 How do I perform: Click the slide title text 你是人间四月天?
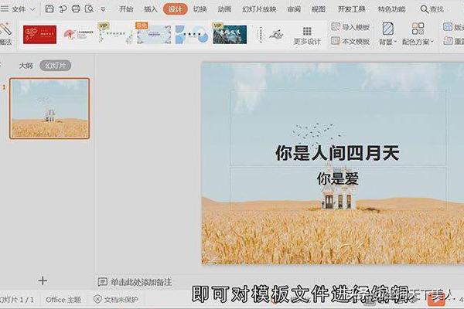pyautogui.click(x=337, y=152)
